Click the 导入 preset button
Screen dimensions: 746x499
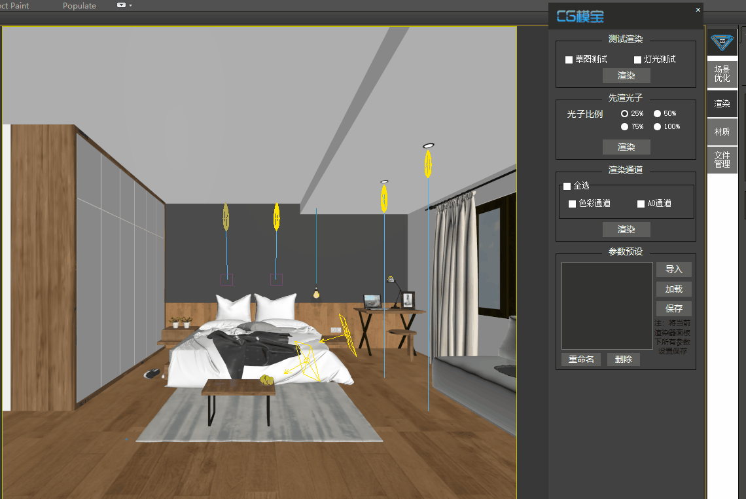(673, 269)
